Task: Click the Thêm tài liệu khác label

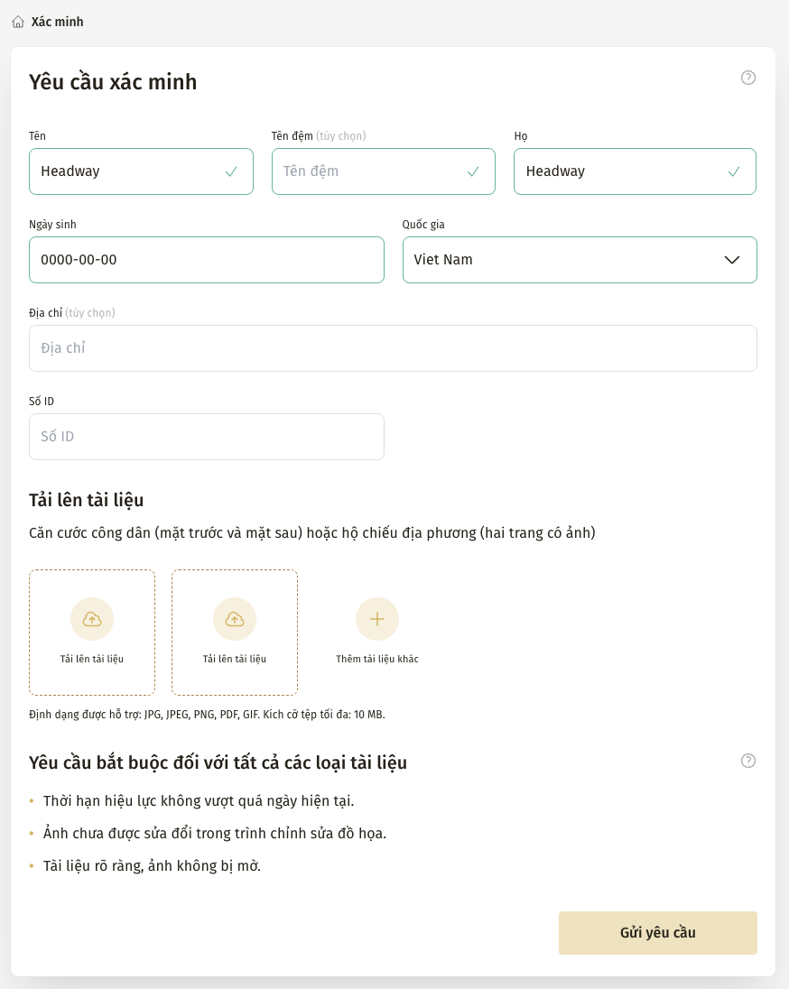Action: coord(377,659)
